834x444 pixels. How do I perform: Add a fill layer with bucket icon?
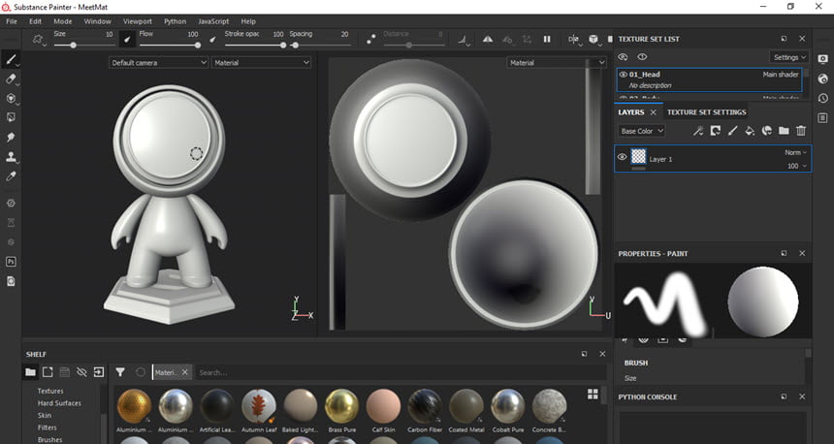(750, 131)
